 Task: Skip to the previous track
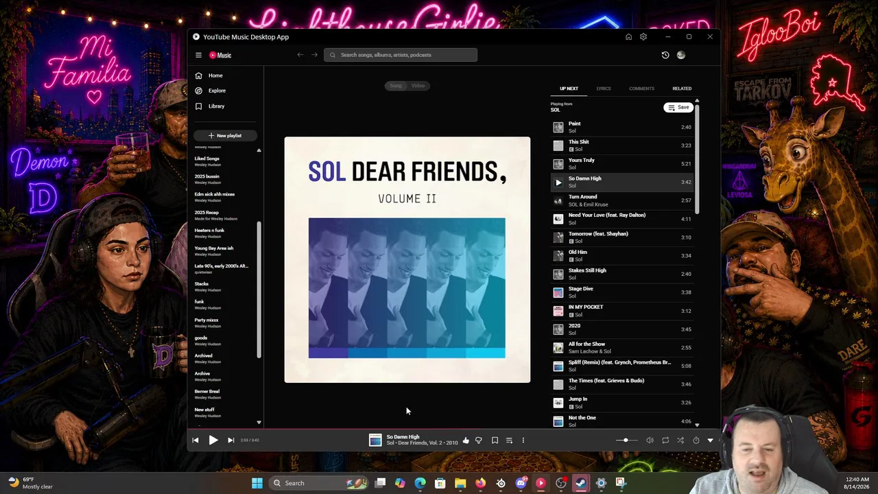pyautogui.click(x=195, y=440)
